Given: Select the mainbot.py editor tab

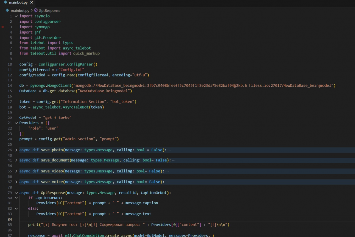Looking at the screenshot, I should pos(19,3).
